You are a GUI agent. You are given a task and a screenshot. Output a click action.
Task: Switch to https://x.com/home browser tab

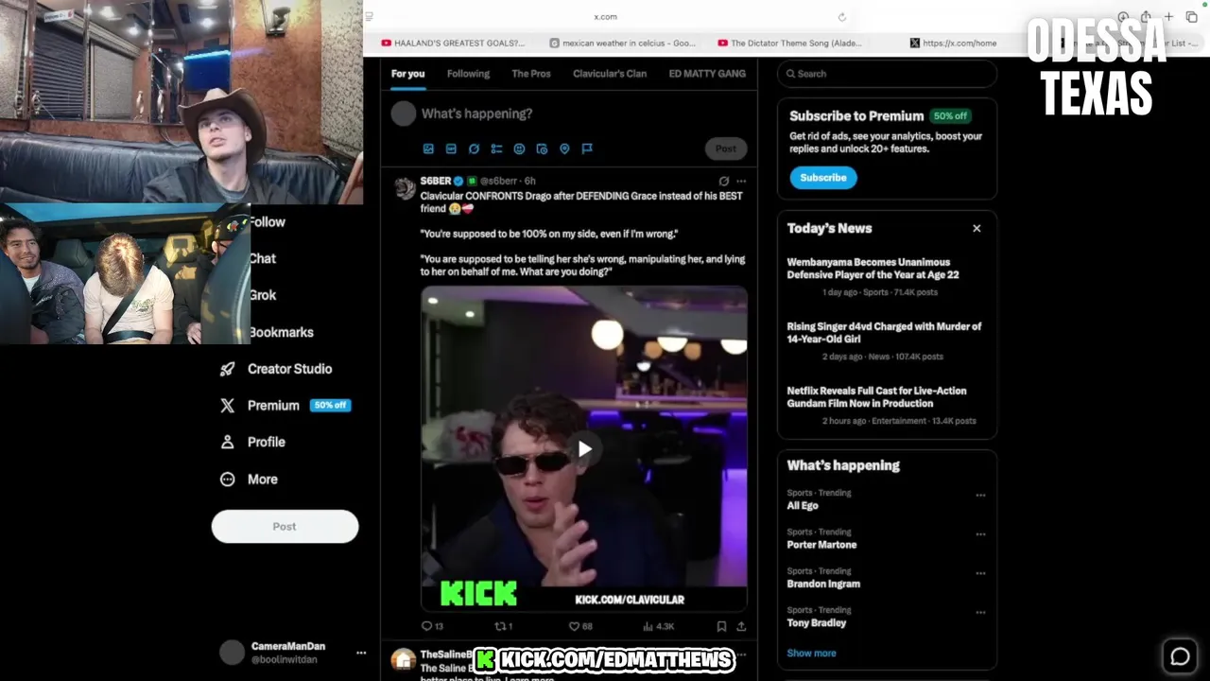point(955,43)
